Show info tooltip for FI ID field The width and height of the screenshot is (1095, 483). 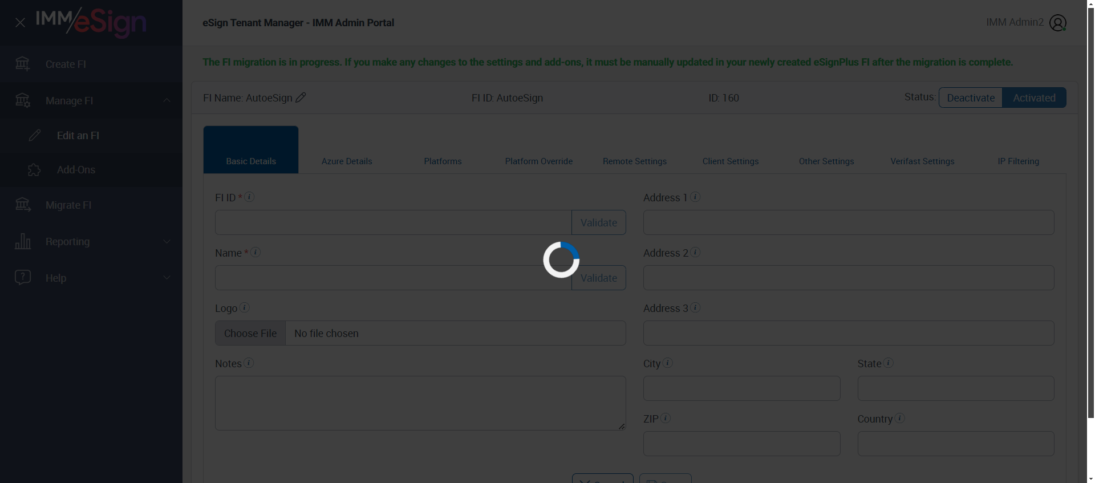(249, 197)
